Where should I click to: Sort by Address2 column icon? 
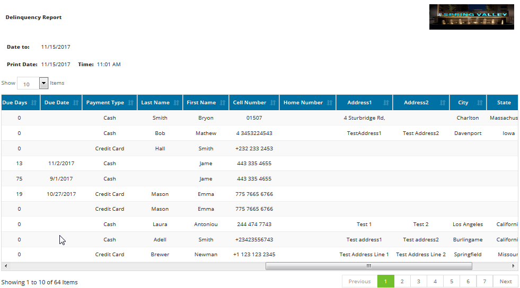(x=443, y=103)
